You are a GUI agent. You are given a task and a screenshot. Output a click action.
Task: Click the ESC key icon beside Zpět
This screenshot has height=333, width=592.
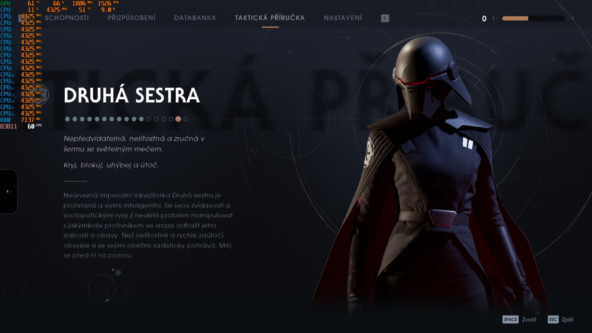pyautogui.click(x=553, y=320)
